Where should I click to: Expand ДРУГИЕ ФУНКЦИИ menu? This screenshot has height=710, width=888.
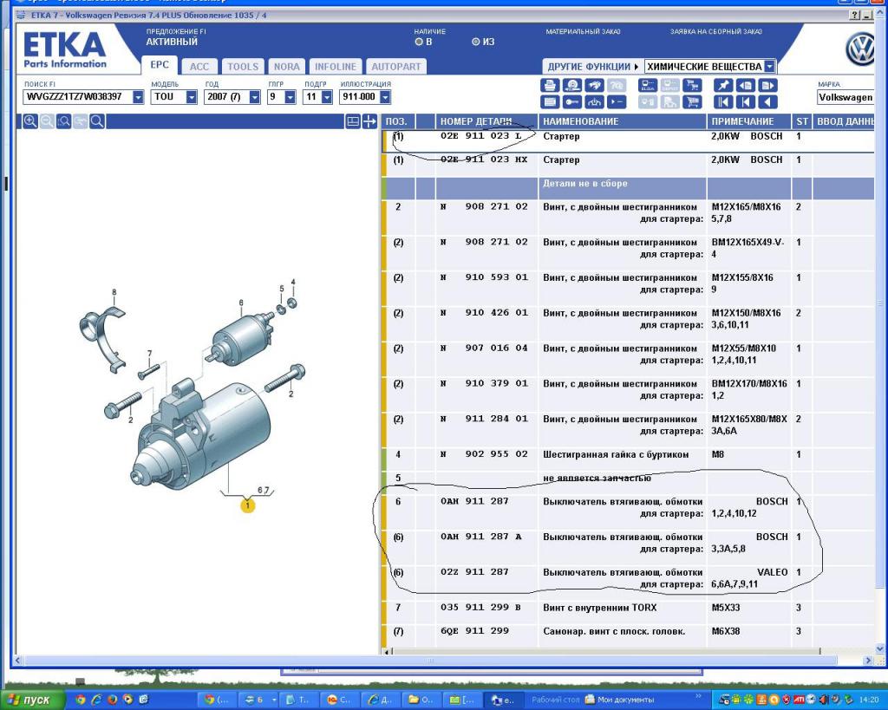pyautogui.click(x=592, y=66)
